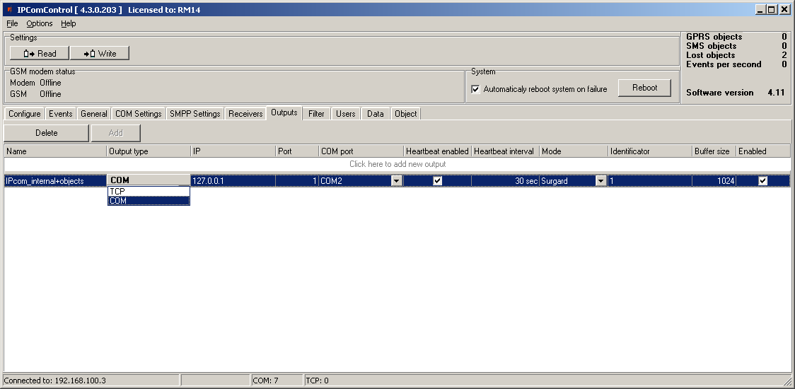This screenshot has width=795, height=389.
Task: Open the File menu
Action: tap(12, 23)
